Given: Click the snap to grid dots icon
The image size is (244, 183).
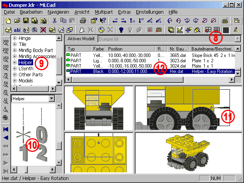Looking at the screenshot, I should tap(150, 30).
